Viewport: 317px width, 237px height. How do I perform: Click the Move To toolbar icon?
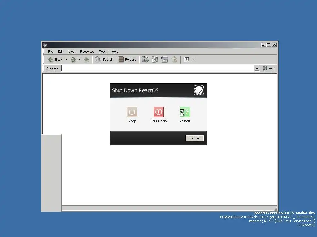pos(145,60)
